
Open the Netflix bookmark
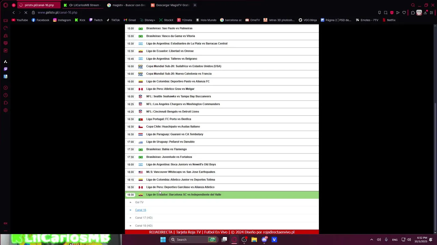pos(389,20)
